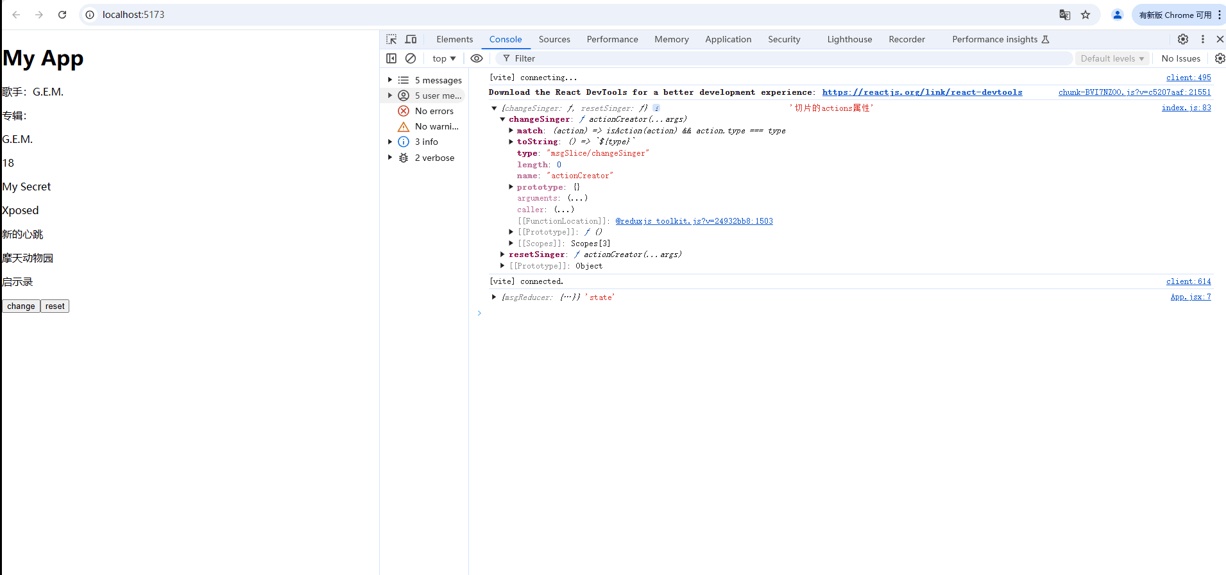Open the Sources tab
1226x575 pixels.
pos(554,39)
